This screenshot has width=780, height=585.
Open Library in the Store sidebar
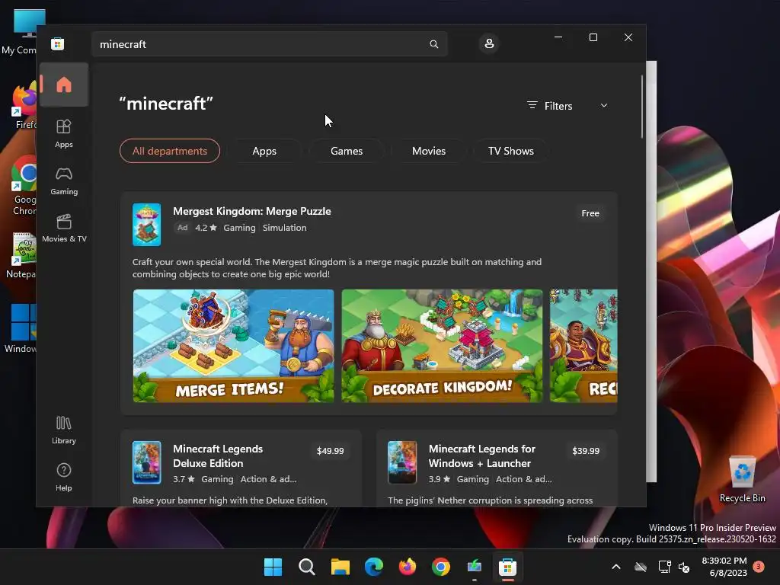64,430
